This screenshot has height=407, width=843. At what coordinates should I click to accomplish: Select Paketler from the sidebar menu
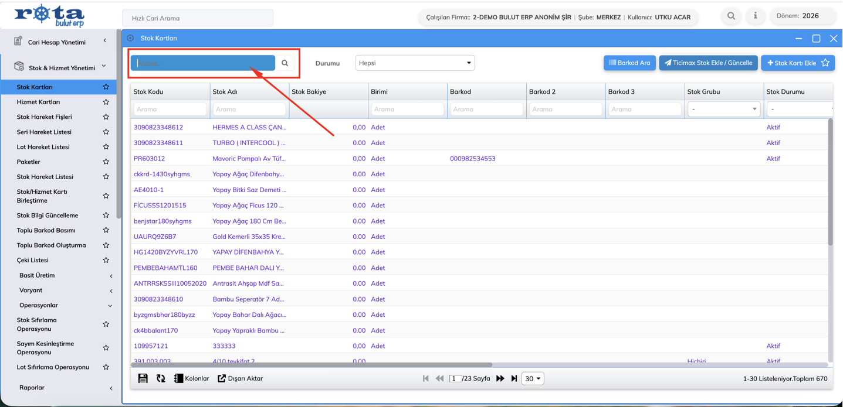29,162
